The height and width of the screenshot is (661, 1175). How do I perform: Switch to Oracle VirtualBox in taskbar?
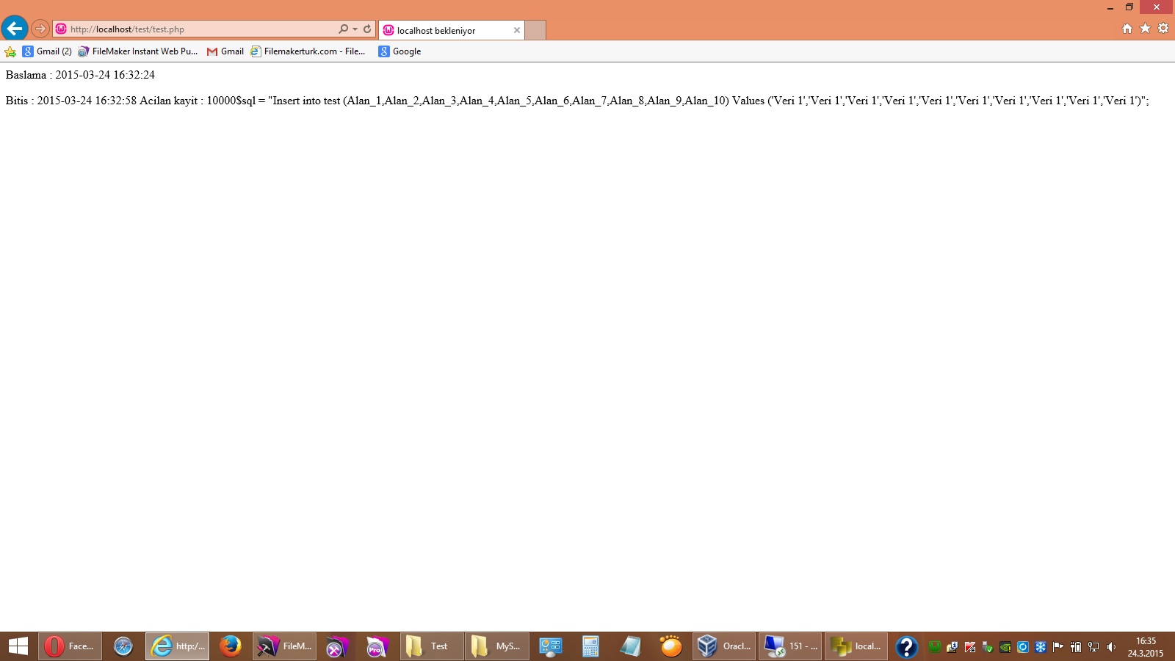(724, 646)
